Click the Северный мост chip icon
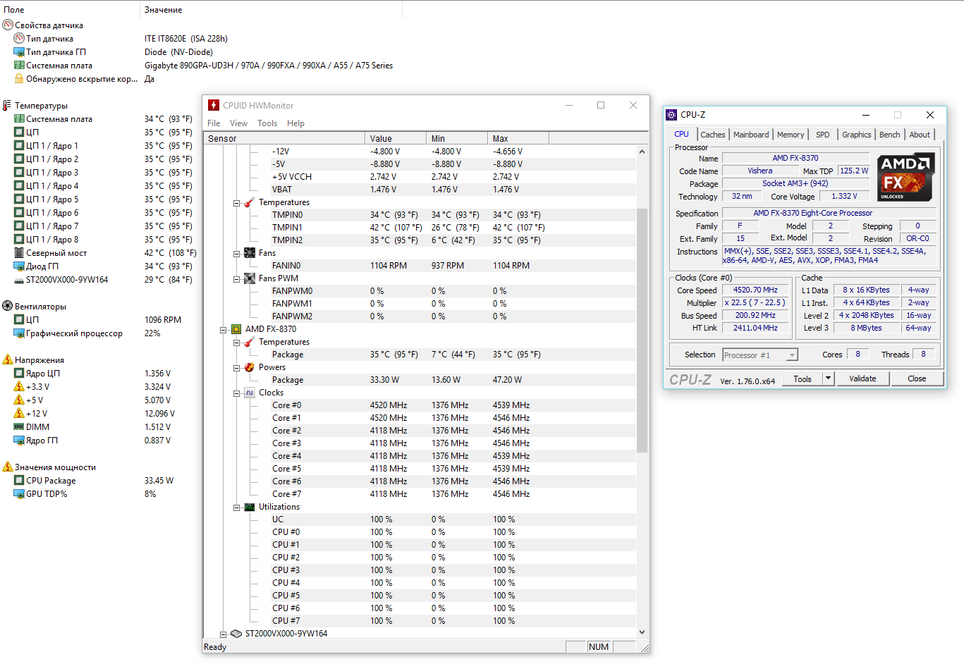Viewport: 964px width, 664px height. 19,252
